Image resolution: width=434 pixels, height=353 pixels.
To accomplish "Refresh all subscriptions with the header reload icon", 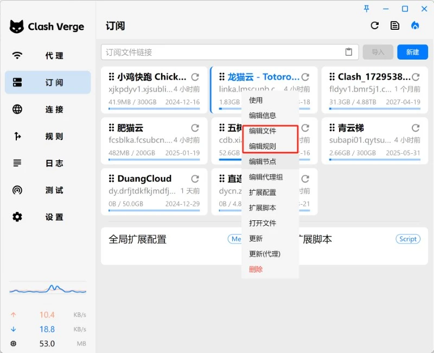I will pos(375,25).
